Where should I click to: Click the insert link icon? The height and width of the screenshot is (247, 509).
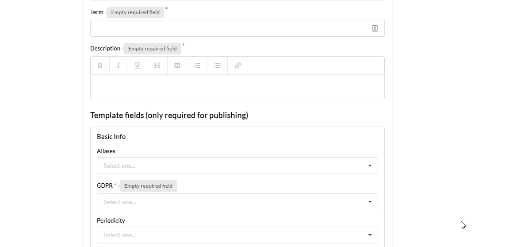(238, 66)
